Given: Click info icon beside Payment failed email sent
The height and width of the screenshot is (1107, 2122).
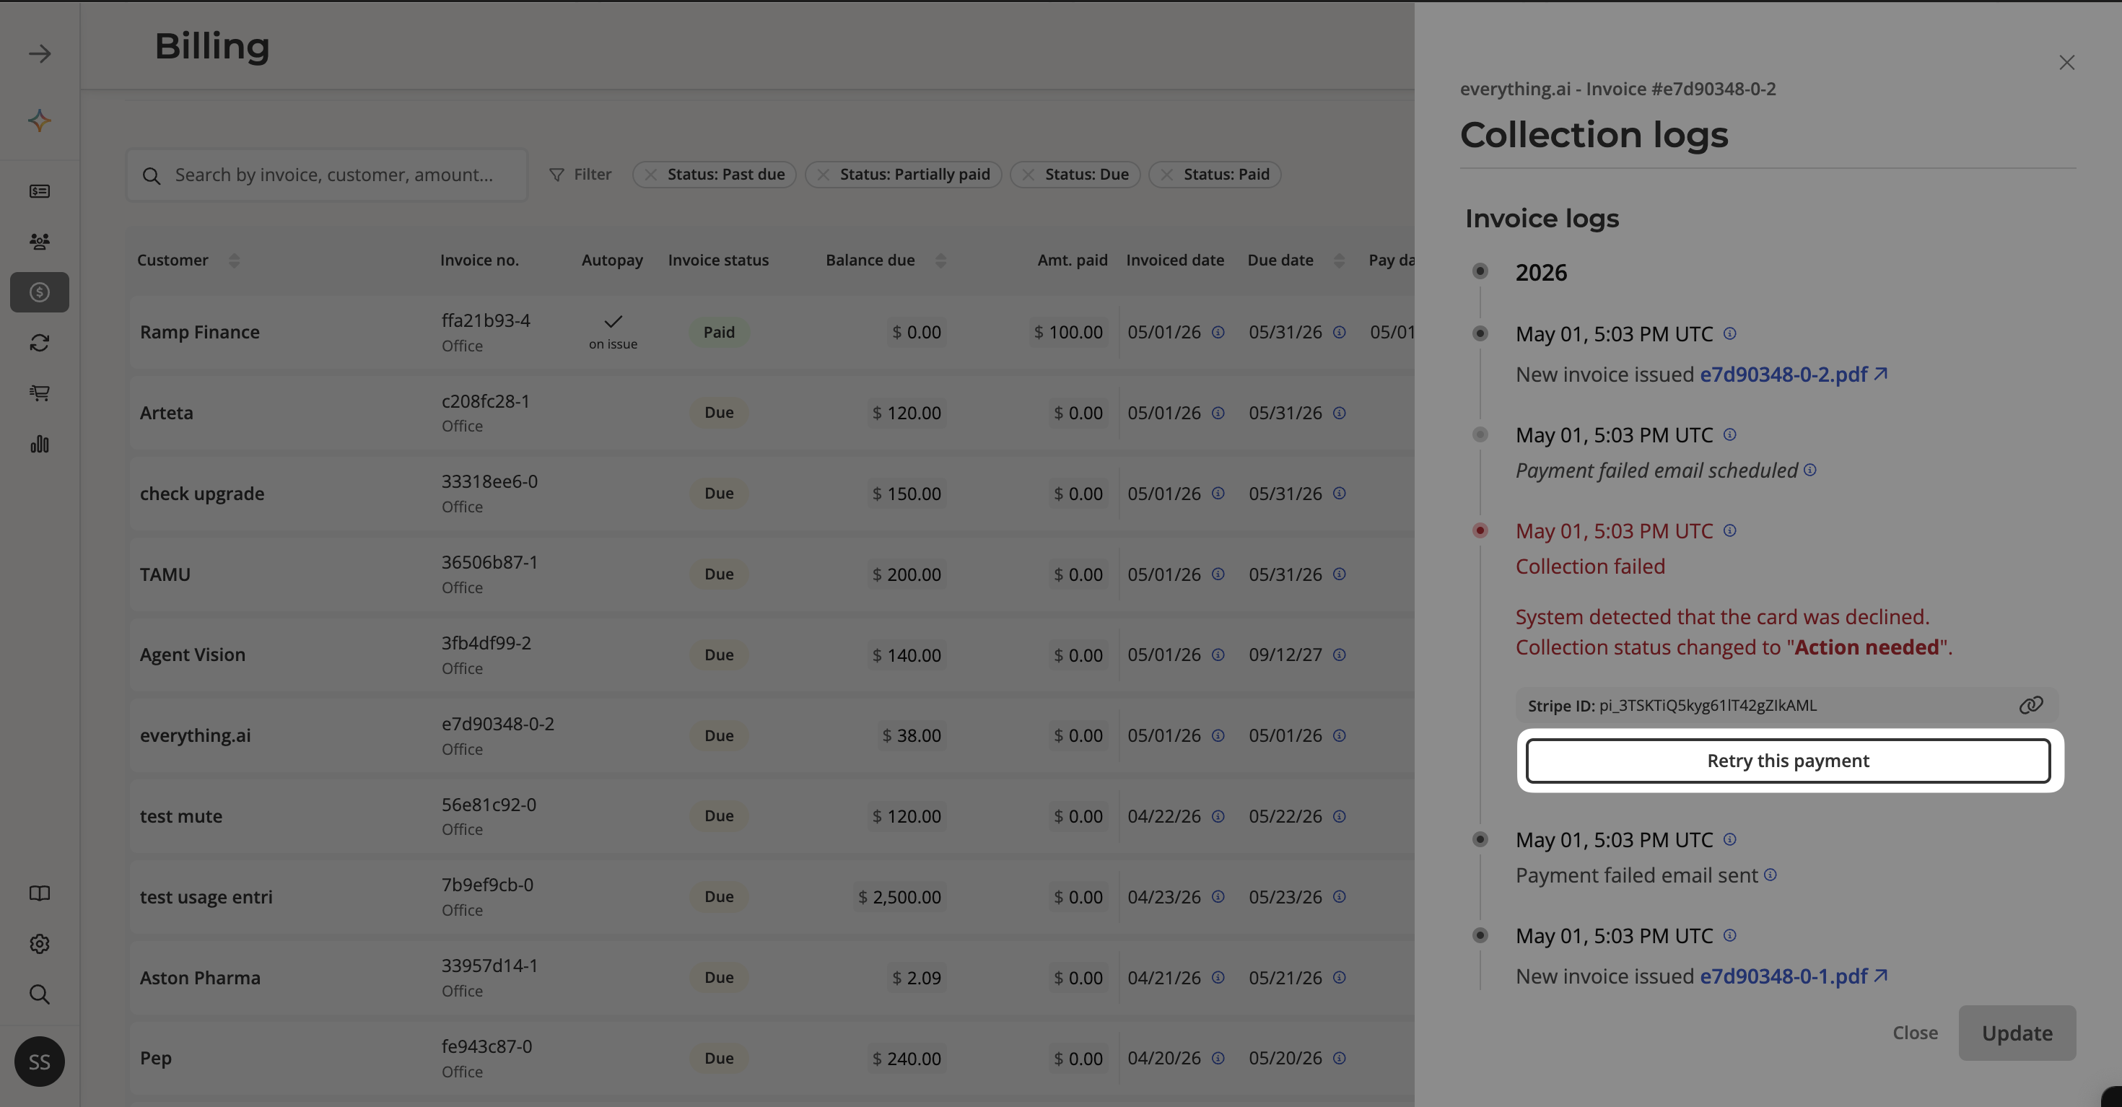Looking at the screenshot, I should (x=1770, y=875).
